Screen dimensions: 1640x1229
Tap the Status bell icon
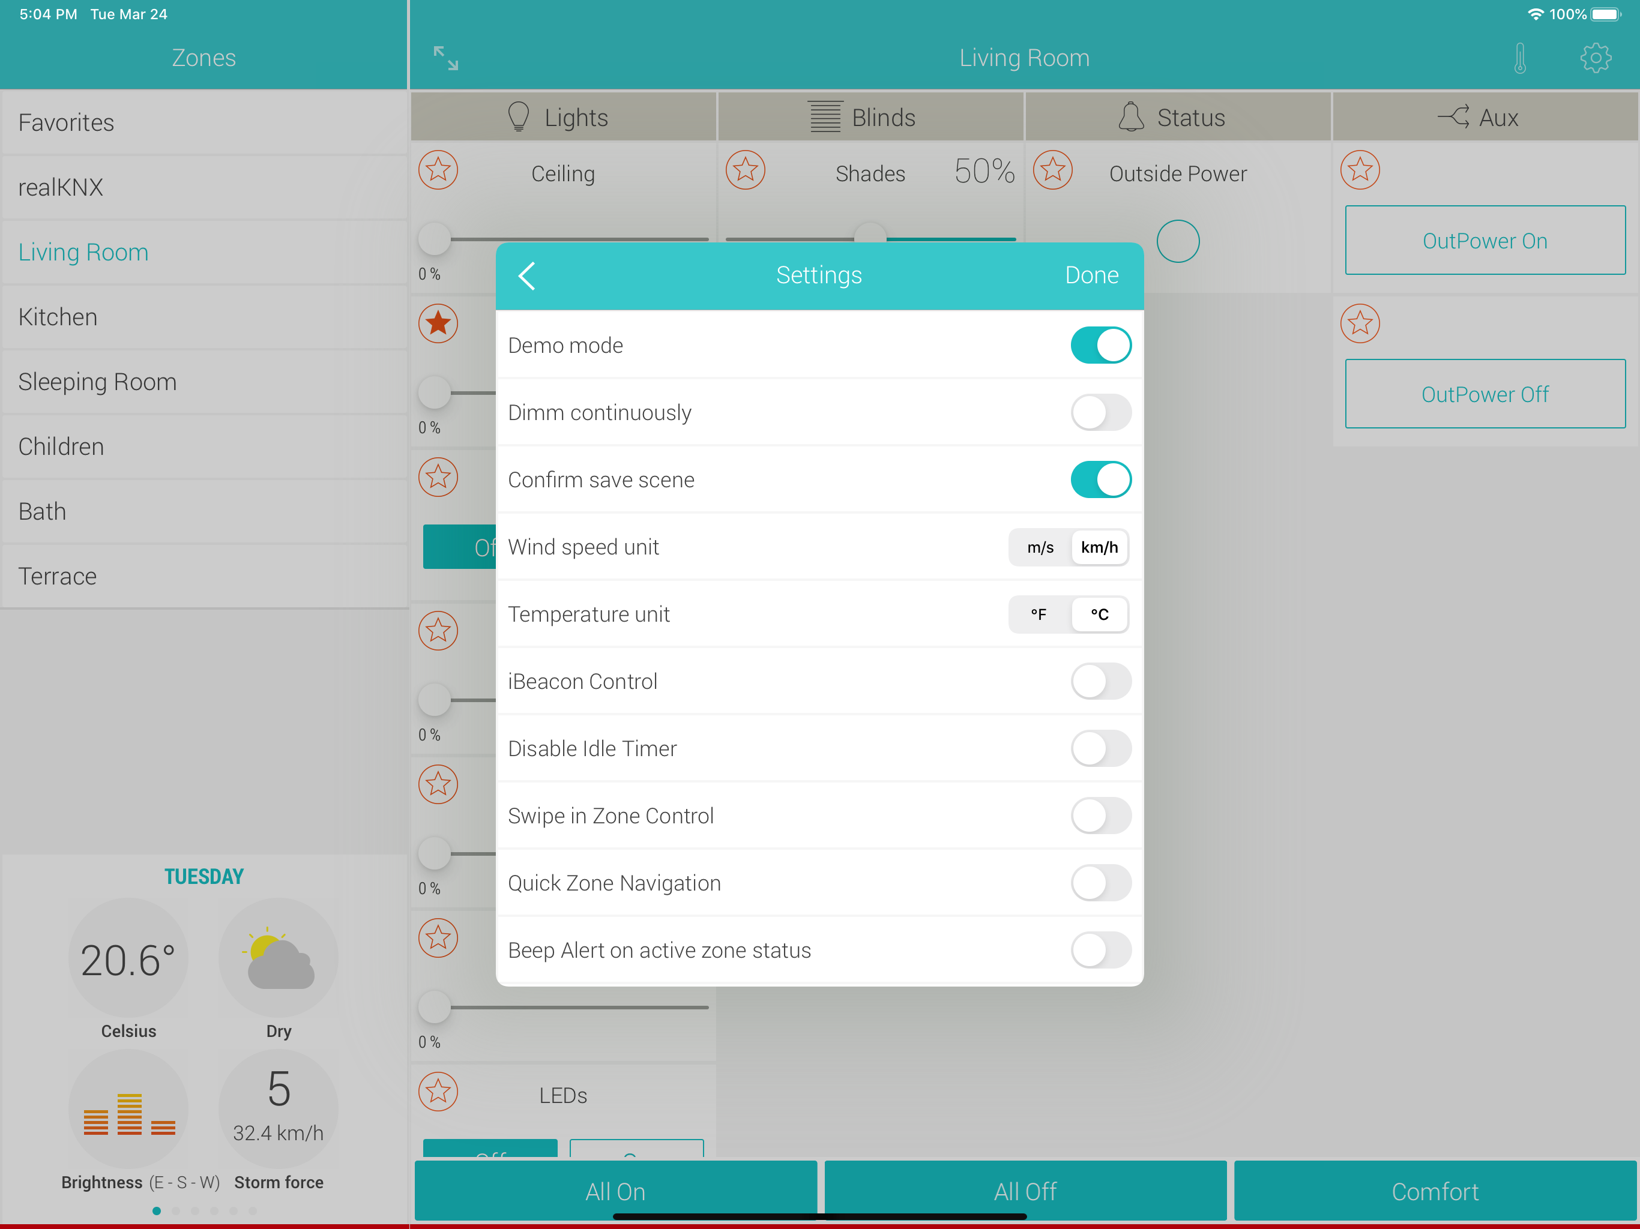(1132, 117)
